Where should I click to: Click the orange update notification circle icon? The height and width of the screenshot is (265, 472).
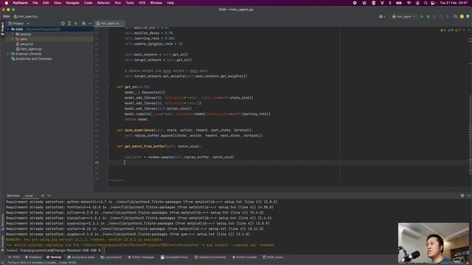click(462, 16)
